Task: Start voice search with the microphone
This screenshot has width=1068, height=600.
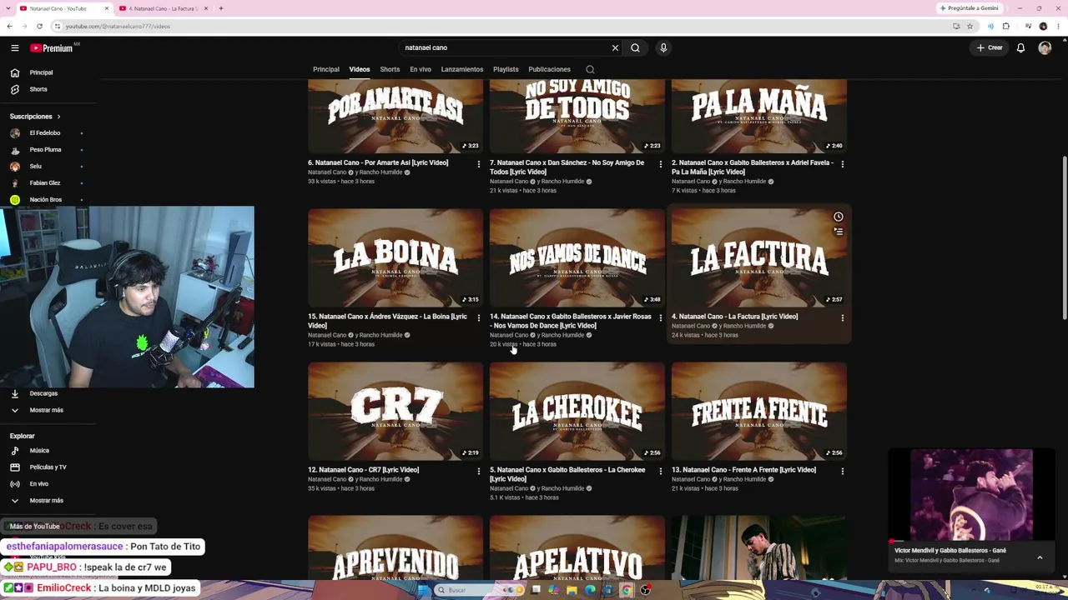Action: click(663, 48)
